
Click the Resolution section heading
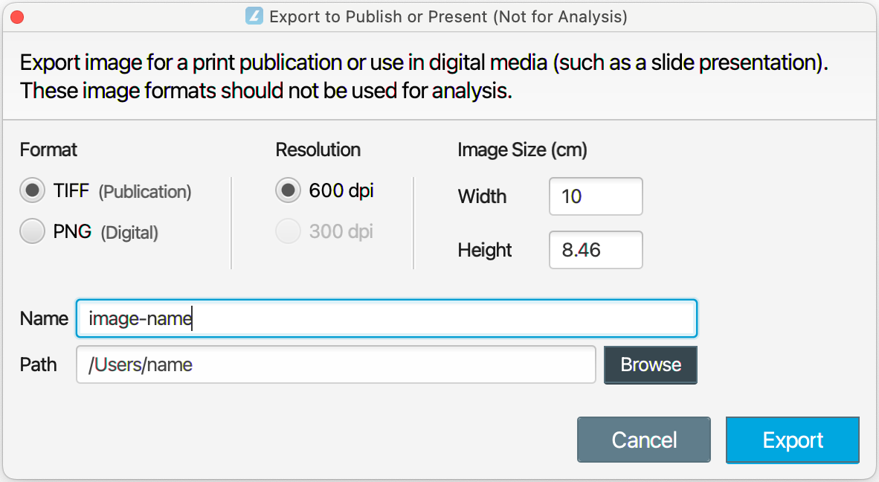click(x=318, y=150)
